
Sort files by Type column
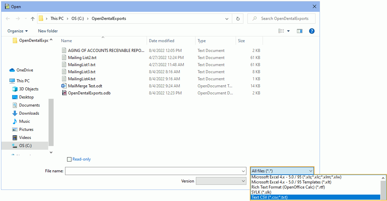[x=202, y=41]
